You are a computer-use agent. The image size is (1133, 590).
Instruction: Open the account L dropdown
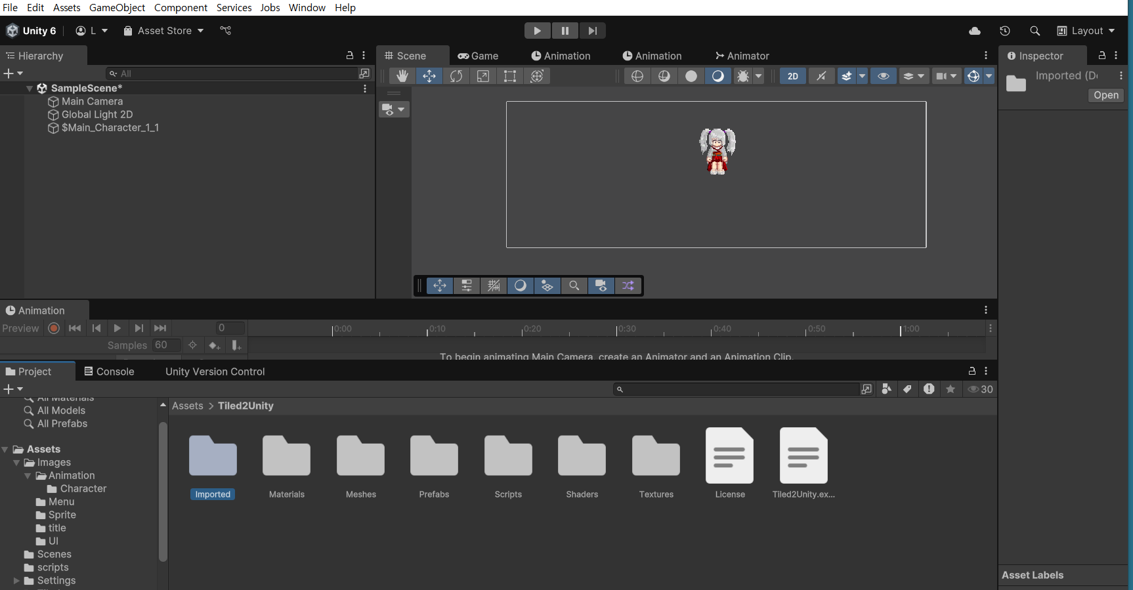tap(91, 31)
